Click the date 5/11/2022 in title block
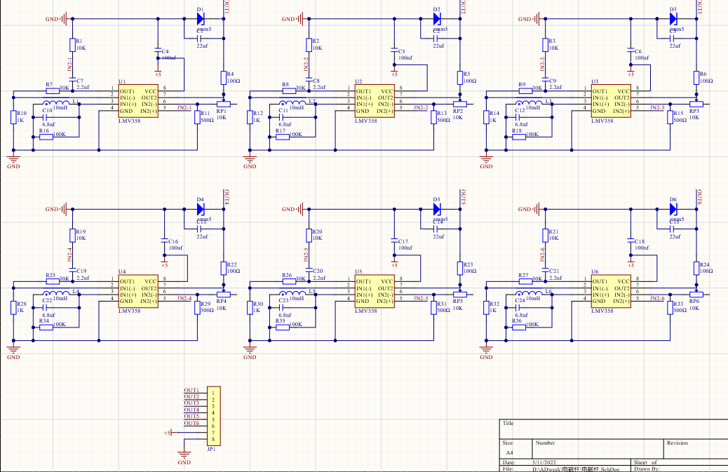This screenshot has width=728, height=472. coord(544,462)
